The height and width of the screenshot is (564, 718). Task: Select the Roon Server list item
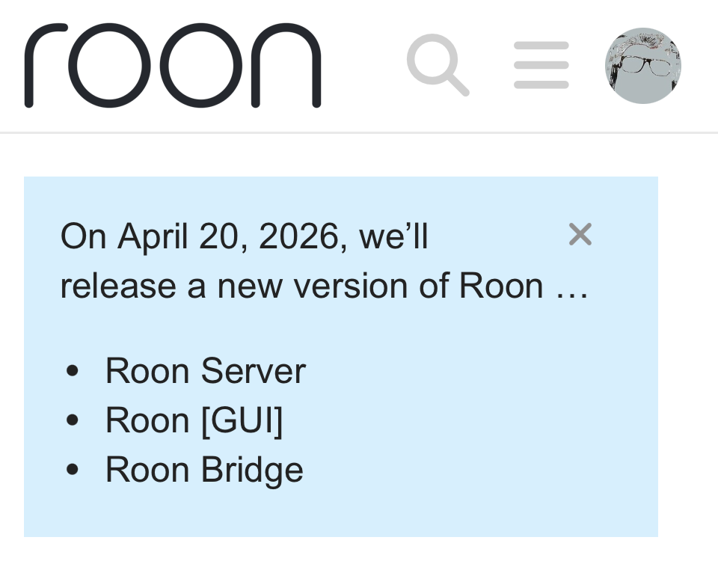click(x=206, y=371)
